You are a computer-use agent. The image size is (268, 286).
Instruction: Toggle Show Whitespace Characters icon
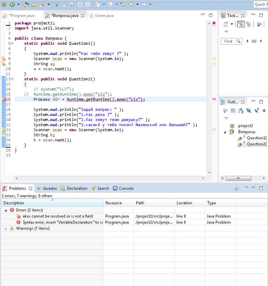88,4
